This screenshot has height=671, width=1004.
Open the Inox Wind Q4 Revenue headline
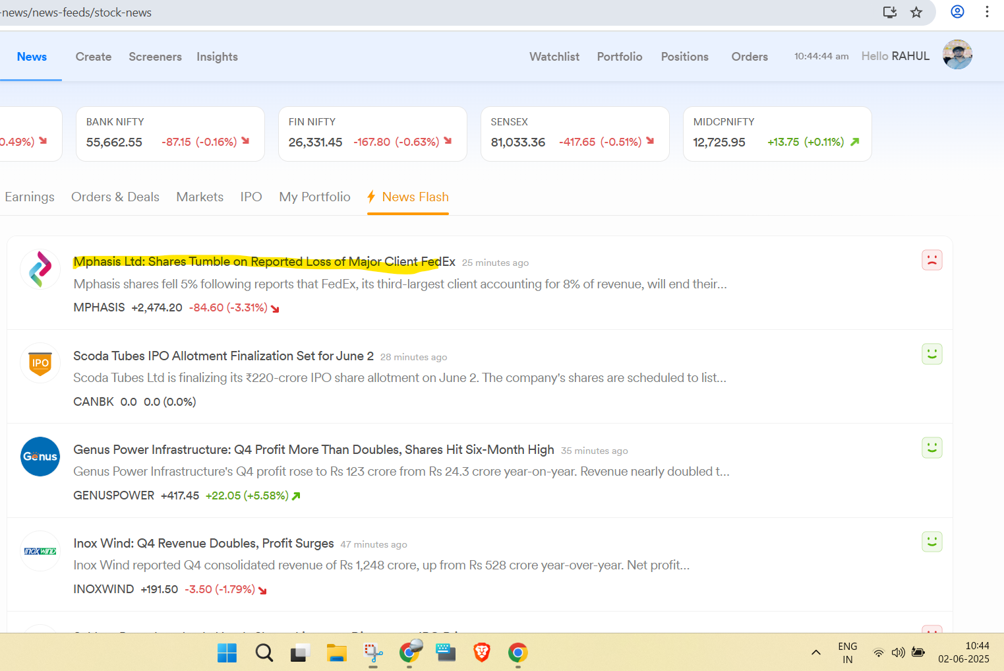(204, 543)
